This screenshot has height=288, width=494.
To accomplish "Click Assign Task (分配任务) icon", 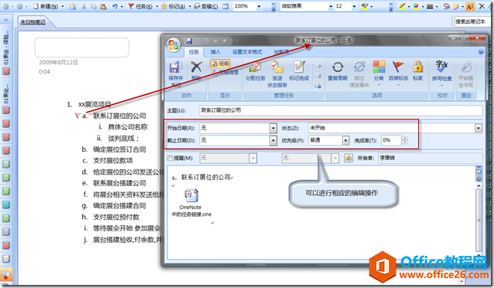I will point(255,67).
